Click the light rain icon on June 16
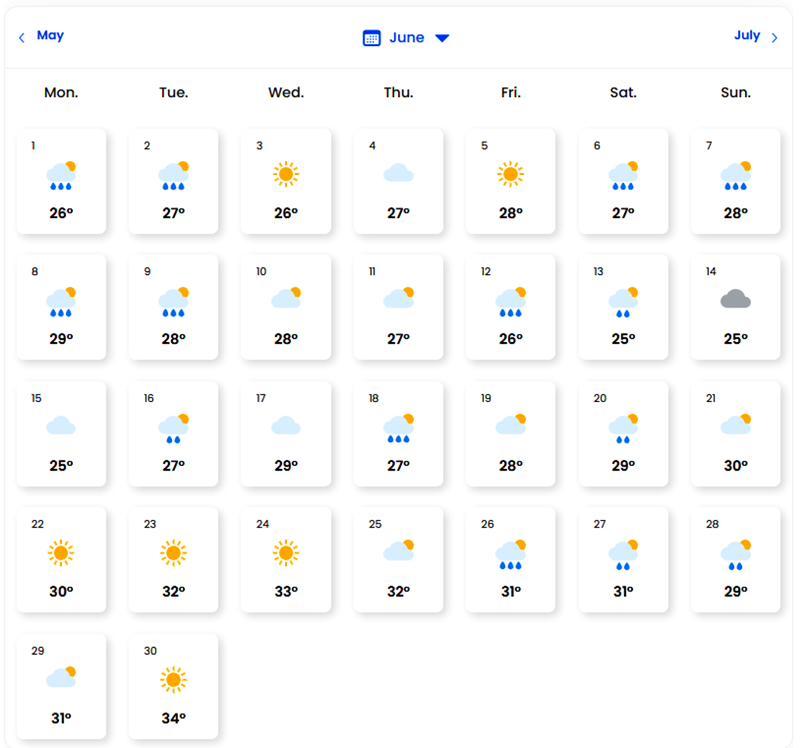 tap(174, 429)
